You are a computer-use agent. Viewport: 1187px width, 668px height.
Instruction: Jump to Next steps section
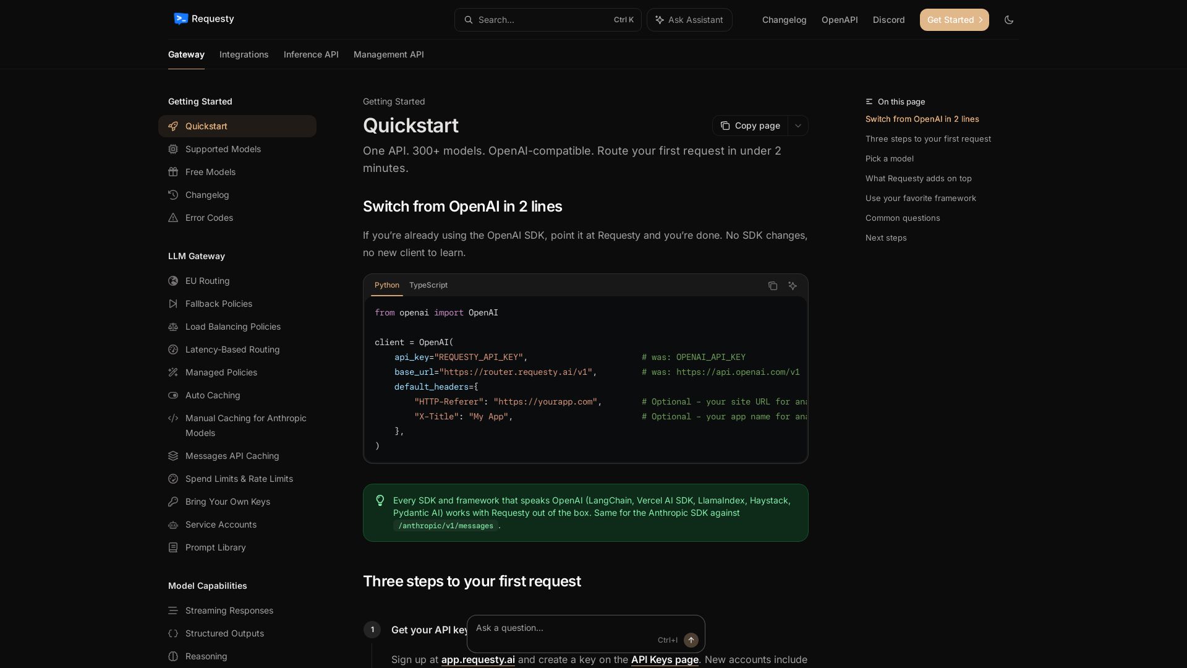pos(886,238)
